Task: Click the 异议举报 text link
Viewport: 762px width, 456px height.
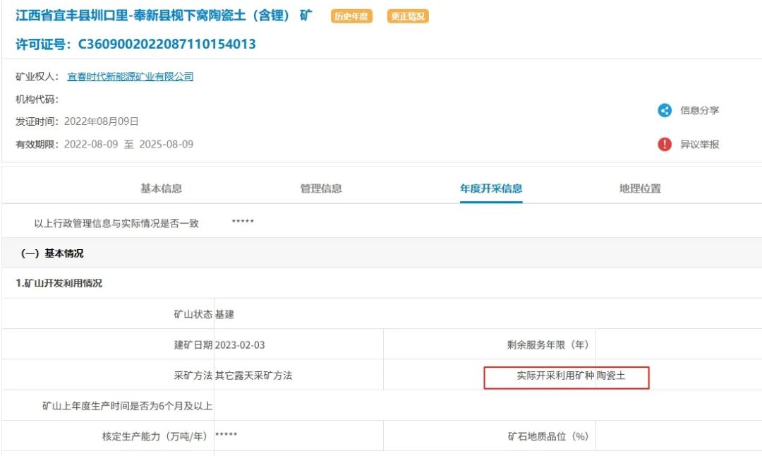Action: (x=699, y=144)
